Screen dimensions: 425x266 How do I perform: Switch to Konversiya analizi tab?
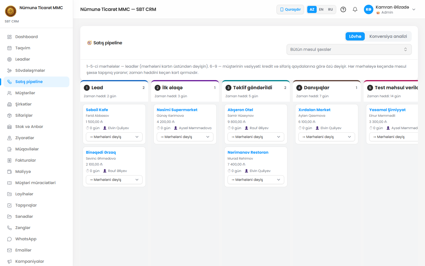(388, 36)
